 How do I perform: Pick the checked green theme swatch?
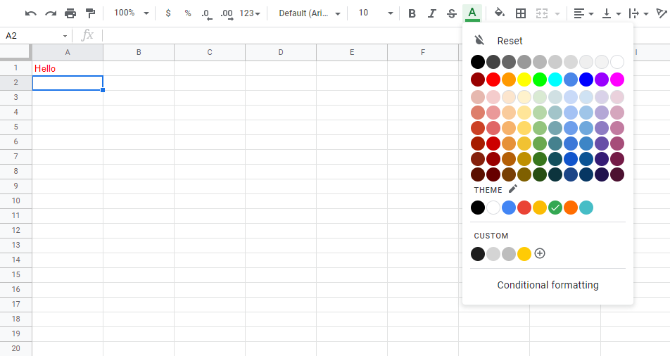click(x=555, y=208)
